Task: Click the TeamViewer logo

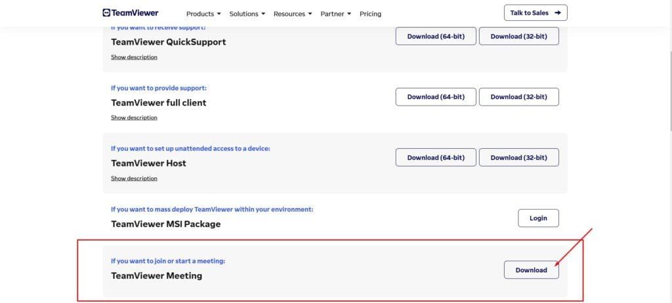Action: click(131, 12)
